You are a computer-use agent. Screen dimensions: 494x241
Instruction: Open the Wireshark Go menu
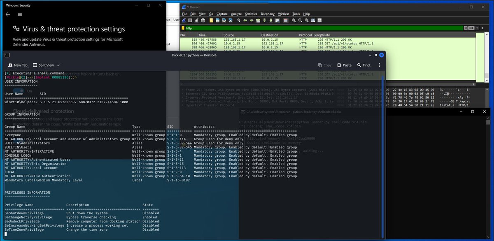210,14
